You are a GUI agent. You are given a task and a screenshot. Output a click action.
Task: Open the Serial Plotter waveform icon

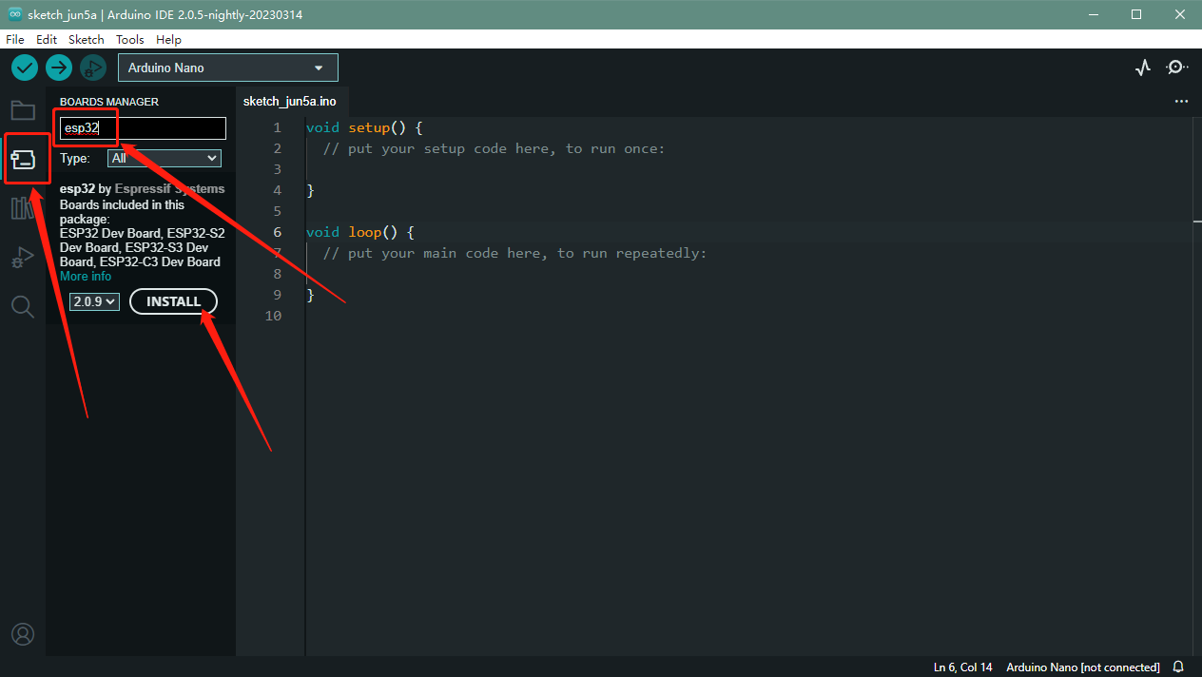coord(1143,68)
